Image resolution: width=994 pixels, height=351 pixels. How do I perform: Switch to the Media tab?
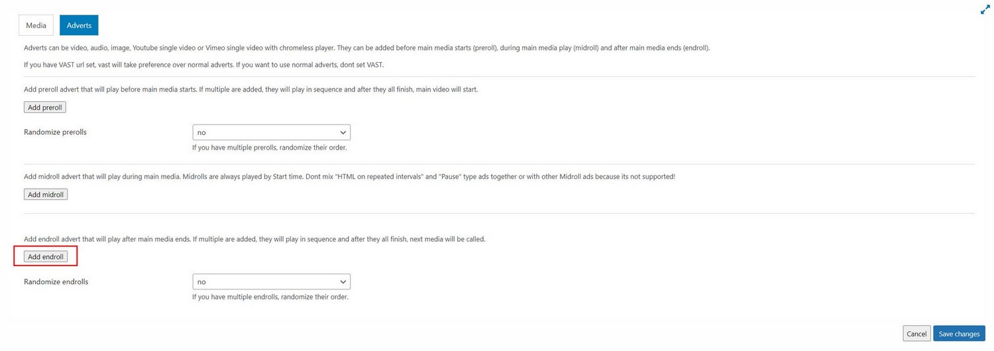tap(36, 25)
